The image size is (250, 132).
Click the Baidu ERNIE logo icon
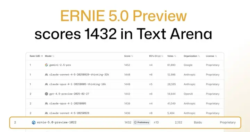pos(34,122)
